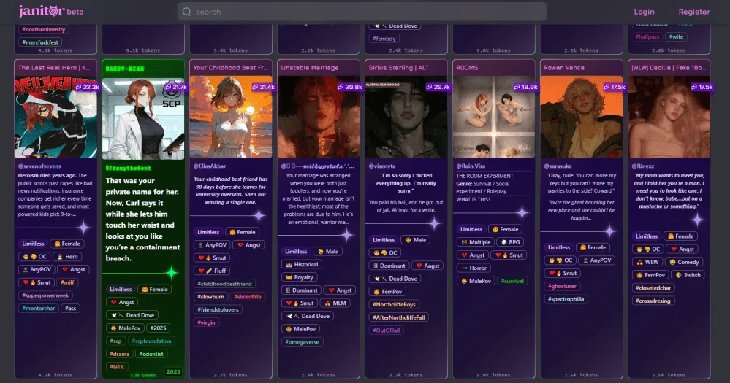
Task: Click the 22.3k chat count badge
Action: (86, 87)
